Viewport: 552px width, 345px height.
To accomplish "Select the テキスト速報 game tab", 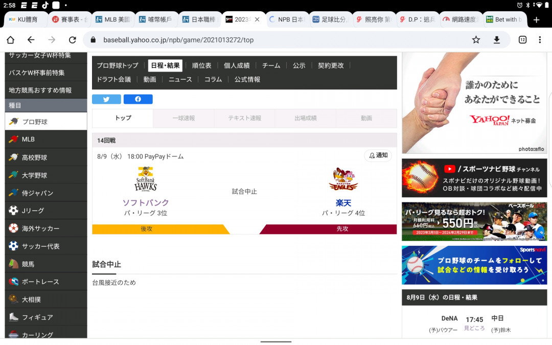I will [x=245, y=118].
